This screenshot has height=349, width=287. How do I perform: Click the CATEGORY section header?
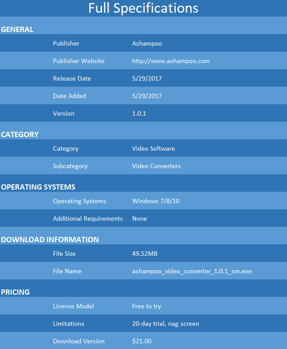pos(20,134)
